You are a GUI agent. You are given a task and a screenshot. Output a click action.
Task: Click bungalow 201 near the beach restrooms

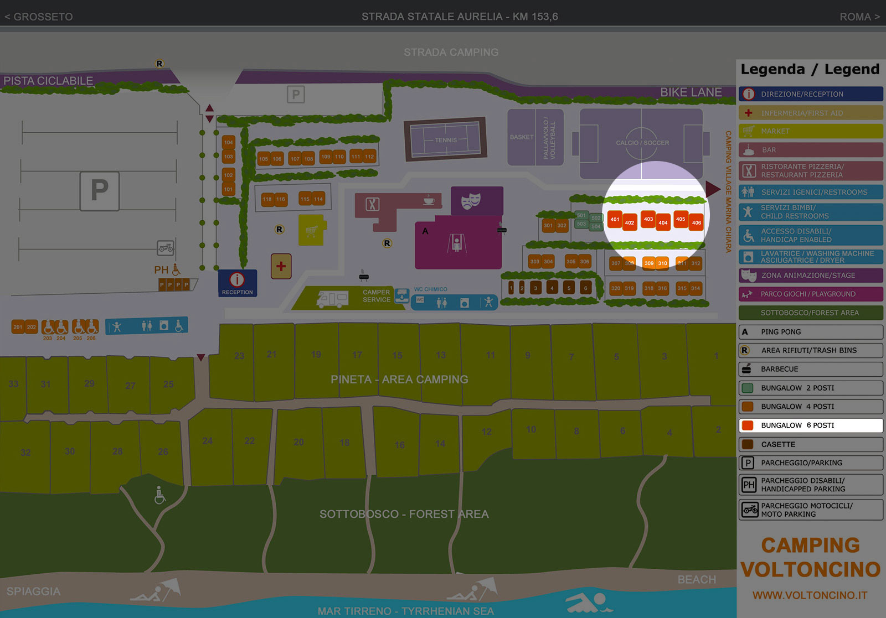tap(18, 327)
